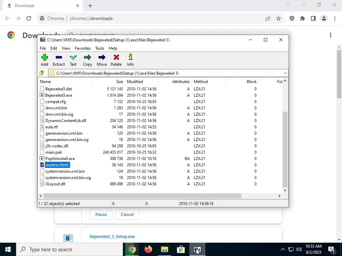Open the Tools menu in 7-Zip
The height and width of the screenshot is (256, 342).
tap(100, 48)
